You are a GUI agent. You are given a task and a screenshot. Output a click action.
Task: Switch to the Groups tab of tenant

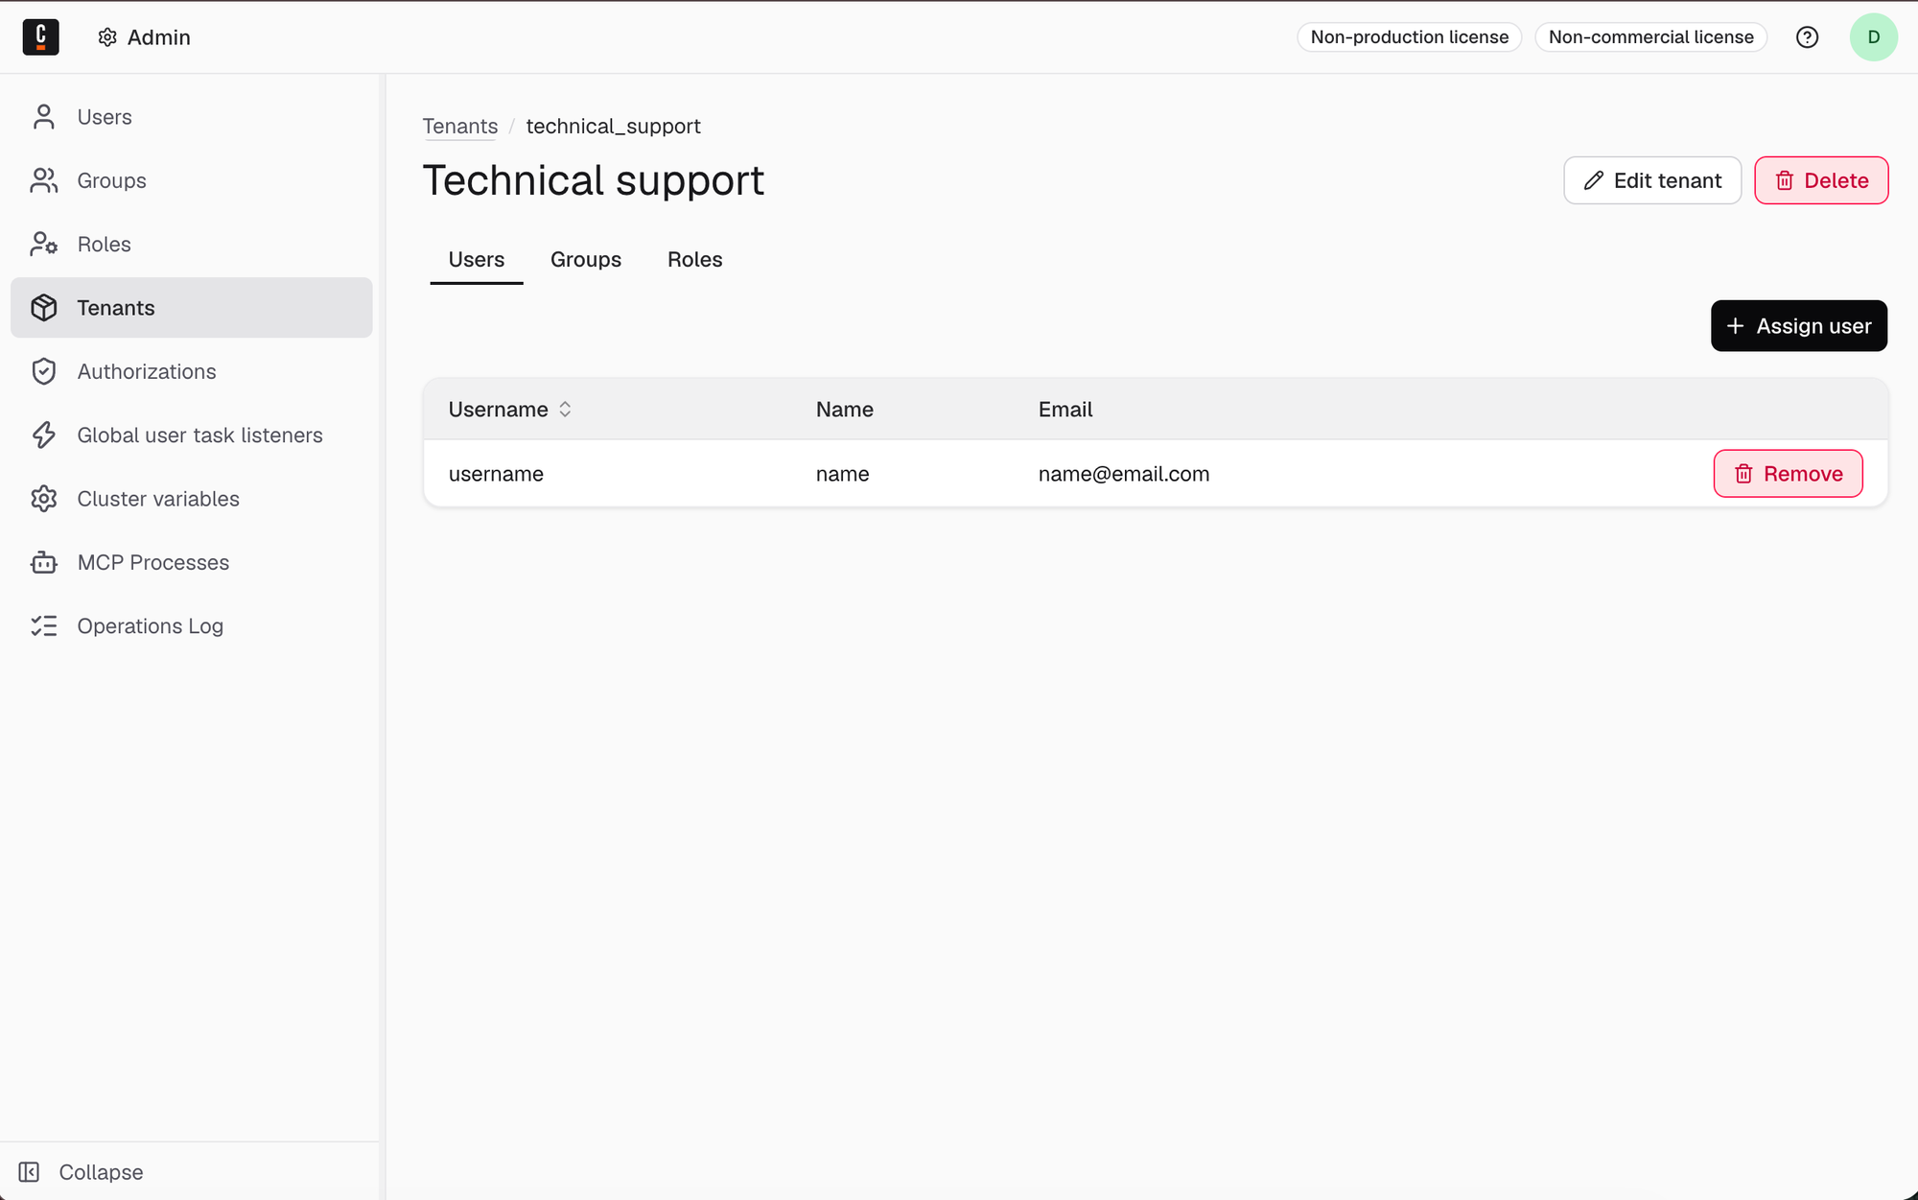point(586,260)
